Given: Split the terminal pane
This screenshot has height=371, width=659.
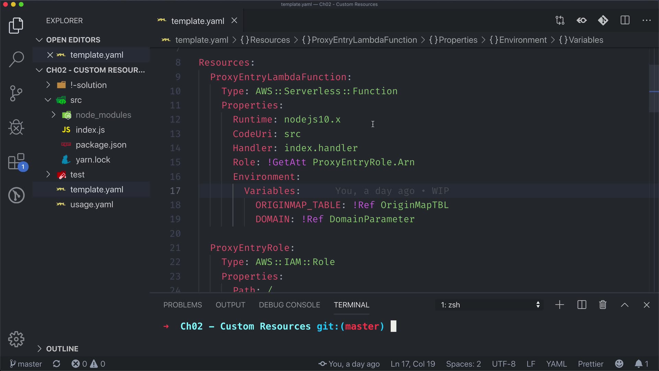Looking at the screenshot, I should point(582,305).
